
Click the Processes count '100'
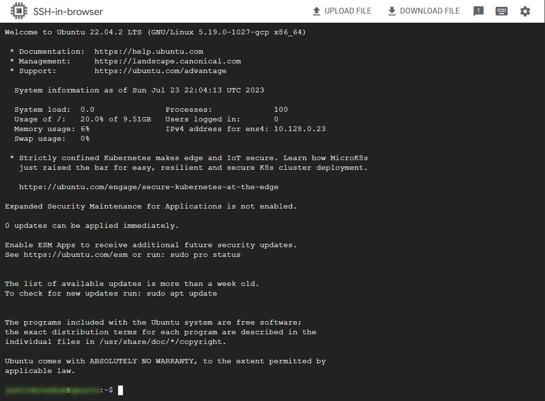281,109
